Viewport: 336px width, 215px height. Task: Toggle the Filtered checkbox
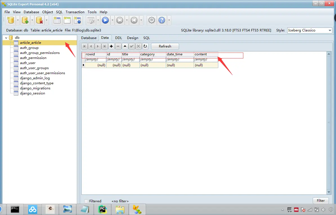pos(86,201)
